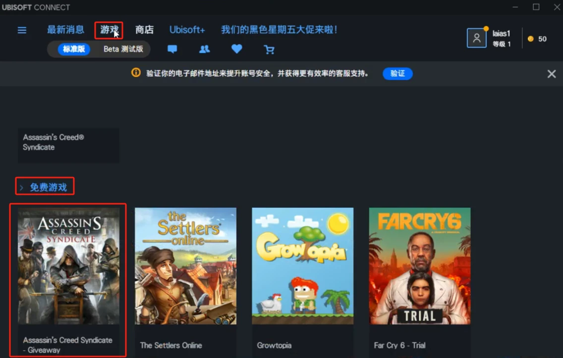Click the Ubisoft units coin icon
Image resolution: width=563 pixels, height=358 pixels.
pos(531,39)
